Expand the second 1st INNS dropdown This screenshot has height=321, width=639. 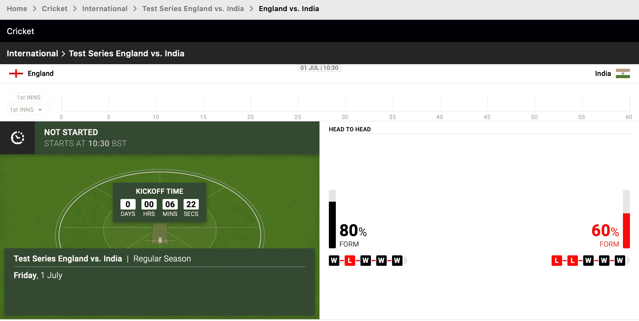27,109
